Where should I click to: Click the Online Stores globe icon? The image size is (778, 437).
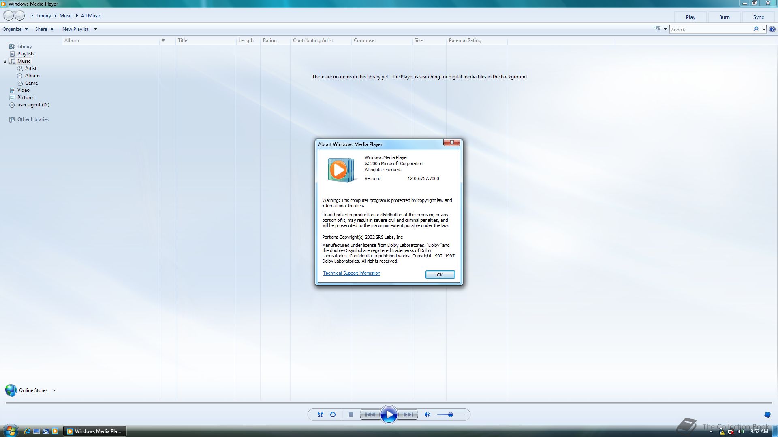11,390
